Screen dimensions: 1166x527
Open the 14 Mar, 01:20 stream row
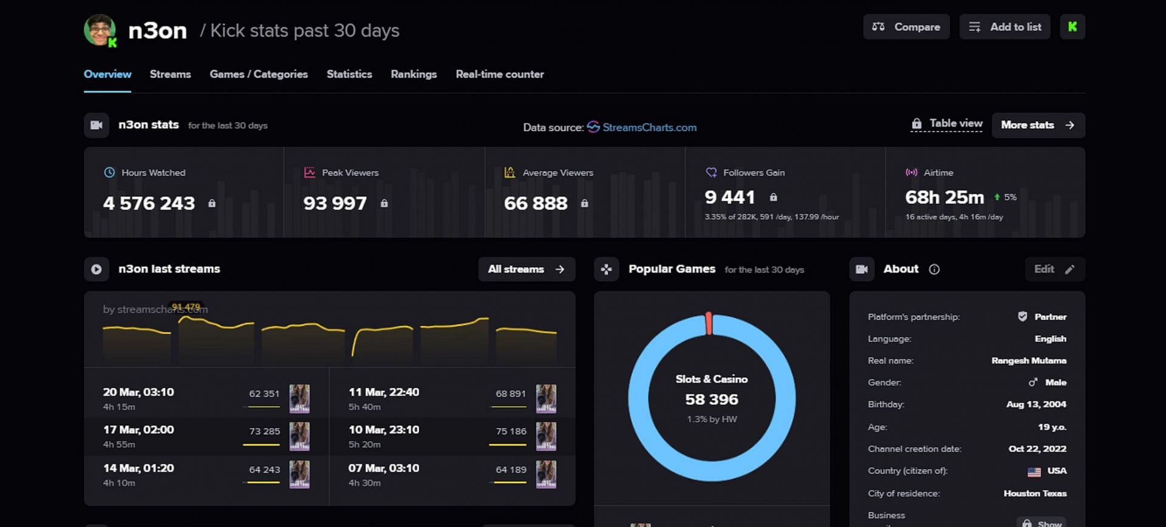(206, 475)
